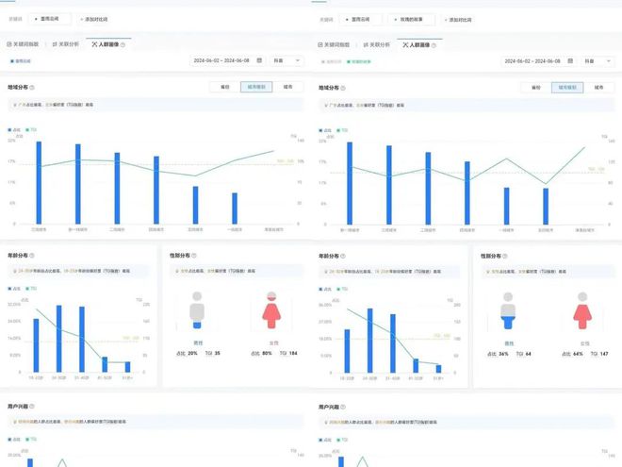This screenshot has width=622, height=467.
Task: Click 添加对比词 in the left panel
Action: point(94,19)
